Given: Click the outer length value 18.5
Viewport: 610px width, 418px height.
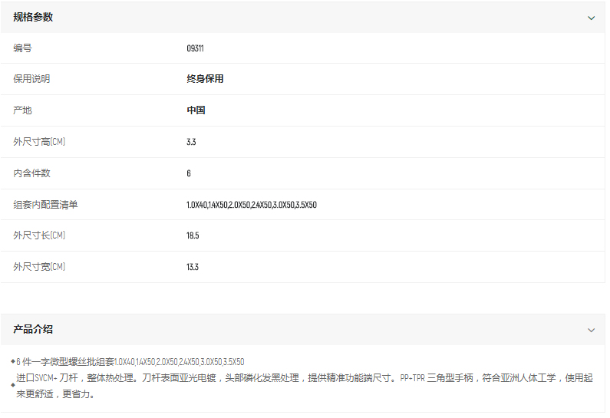Looking at the screenshot, I should pos(193,235).
